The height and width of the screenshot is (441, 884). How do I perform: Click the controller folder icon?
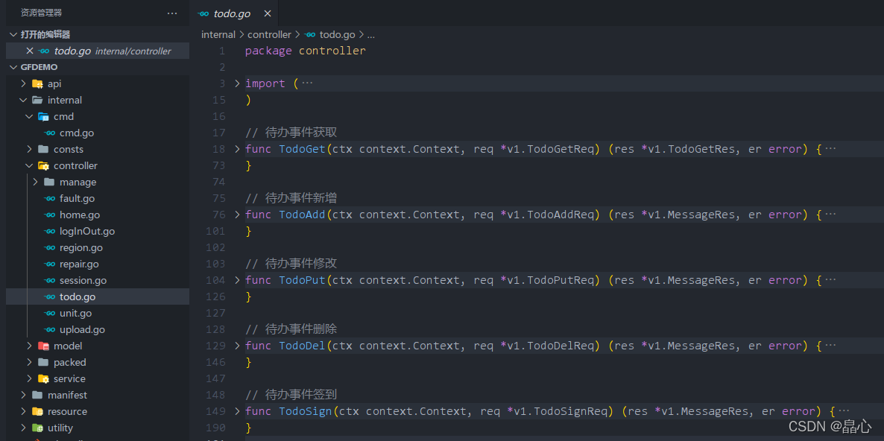coord(42,165)
